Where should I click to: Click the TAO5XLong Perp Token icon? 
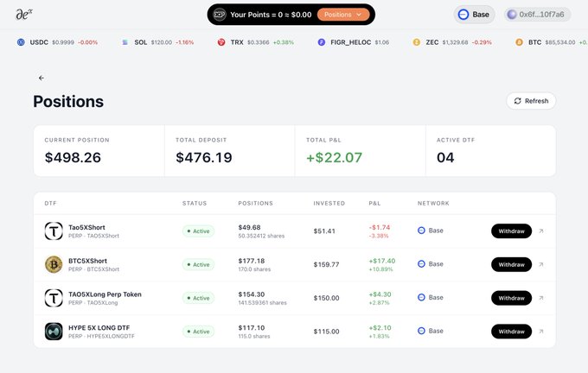pos(54,298)
